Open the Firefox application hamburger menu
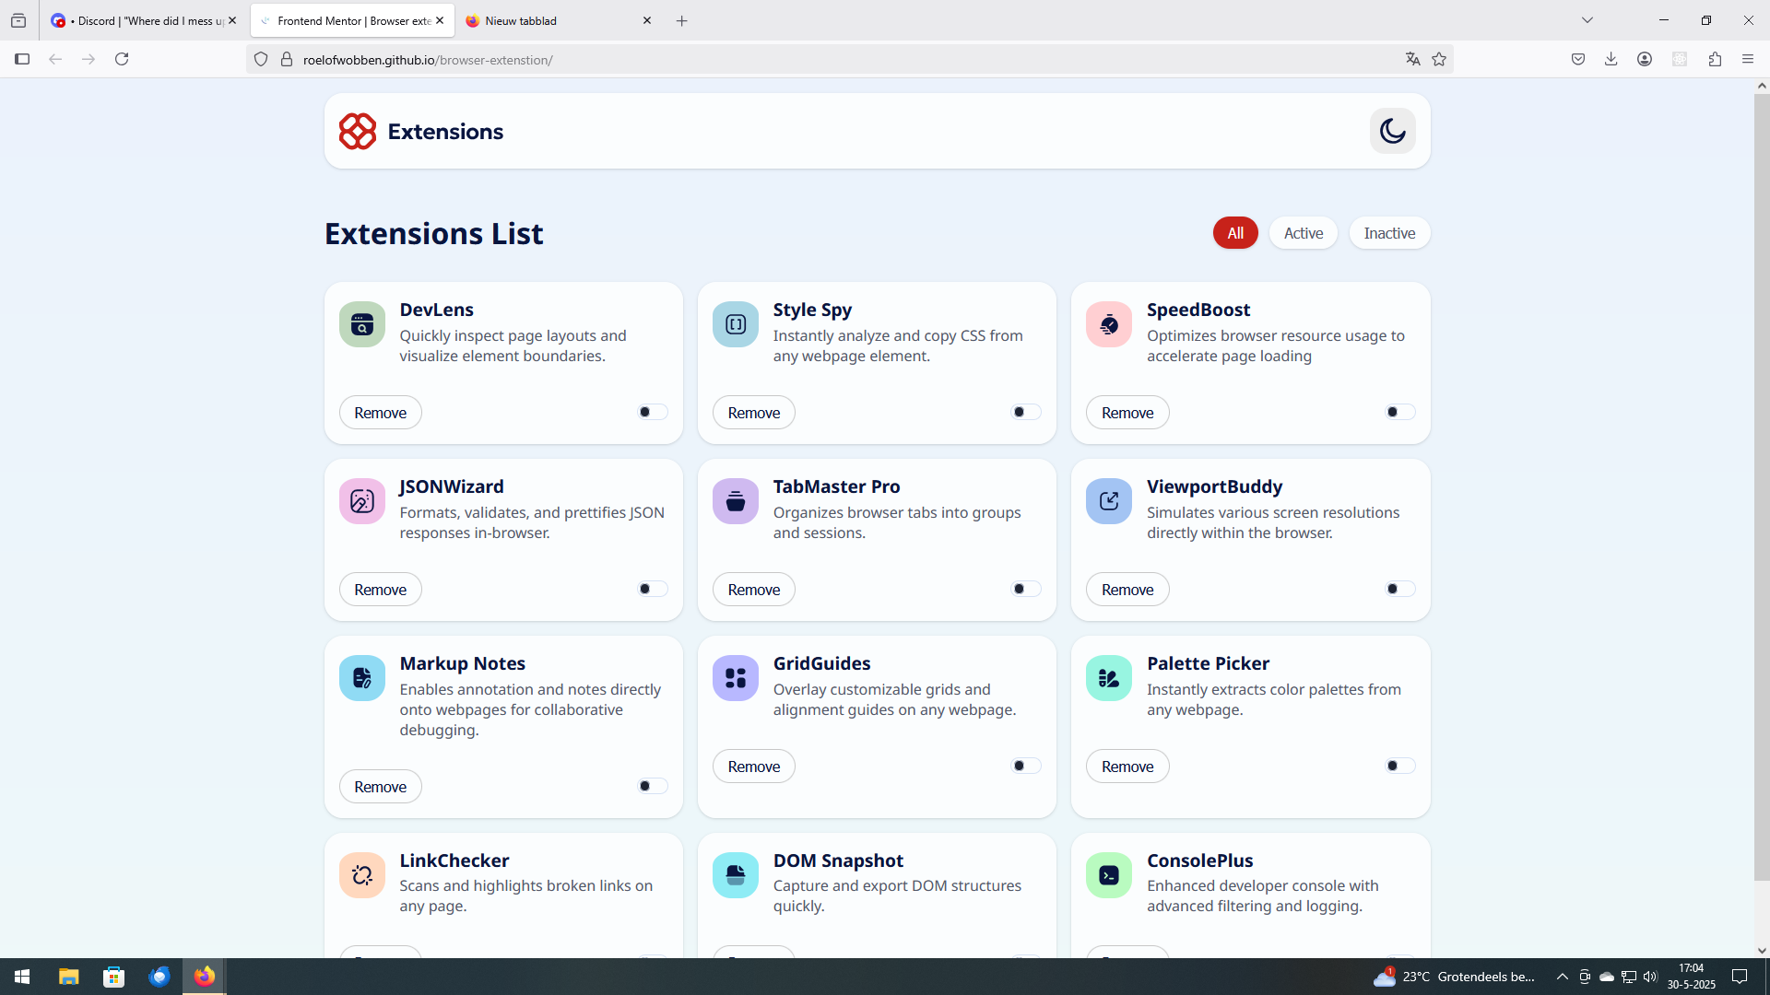 [x=1748, y=60]
